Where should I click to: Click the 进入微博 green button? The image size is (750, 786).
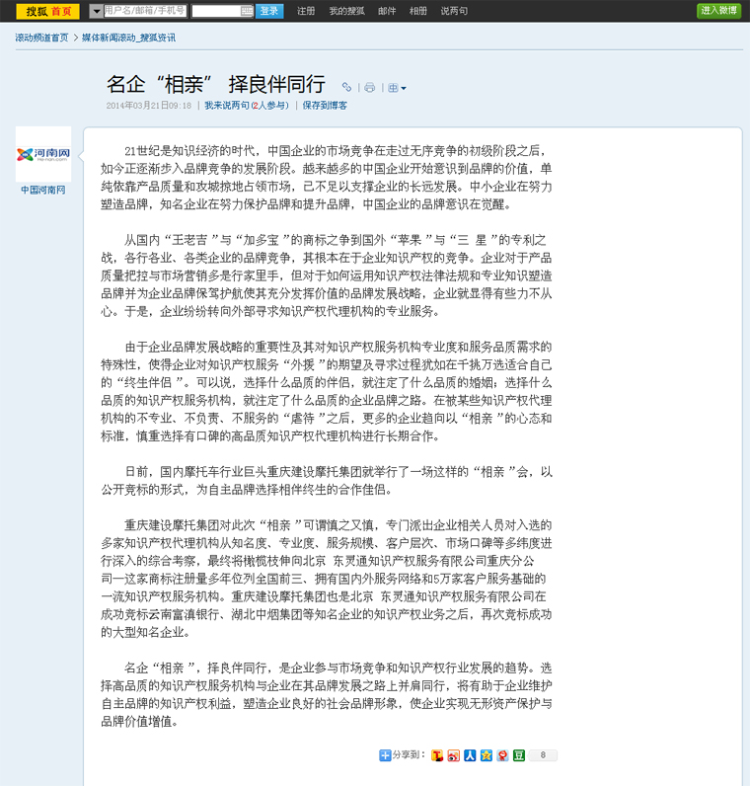718,11
